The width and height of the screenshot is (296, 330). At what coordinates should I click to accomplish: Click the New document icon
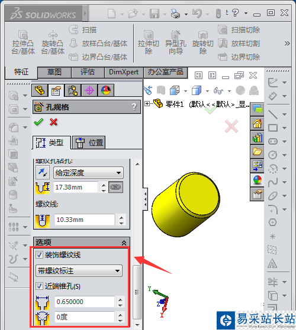pos(112,14)
